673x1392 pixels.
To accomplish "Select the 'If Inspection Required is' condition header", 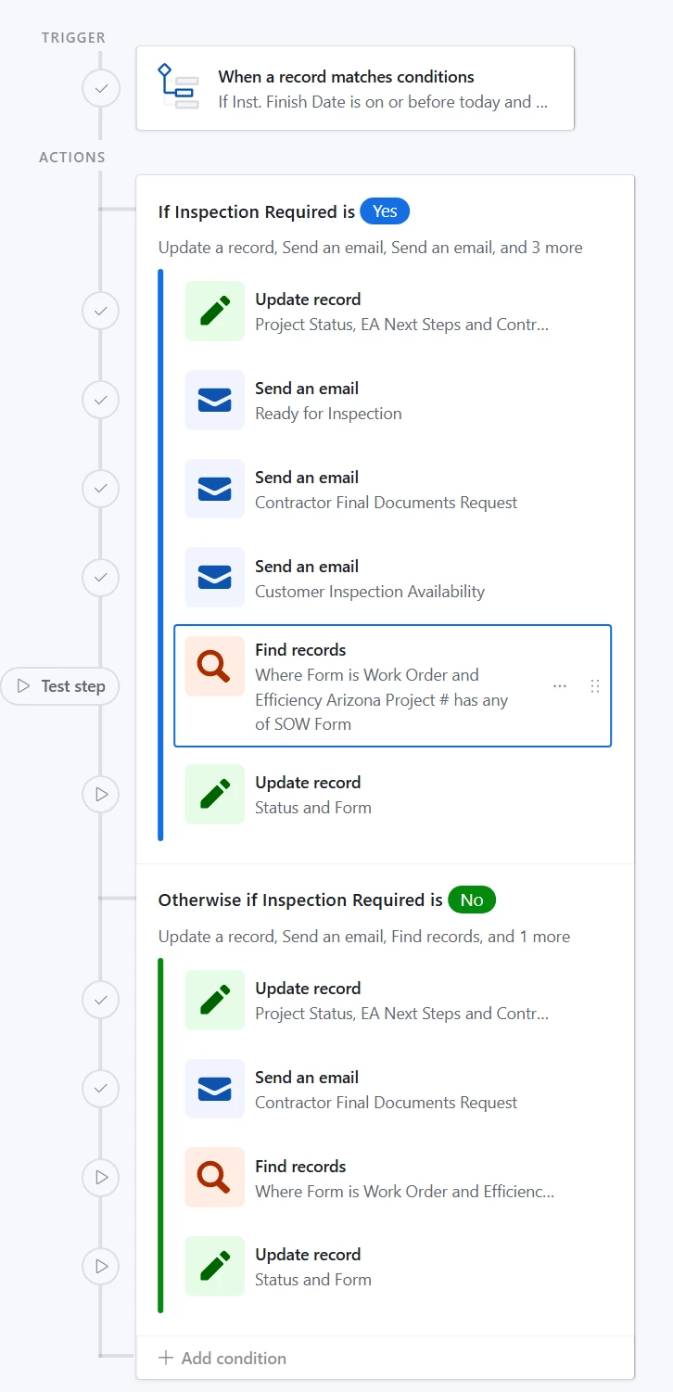I will pyautogui.click(x=257, y=212).
